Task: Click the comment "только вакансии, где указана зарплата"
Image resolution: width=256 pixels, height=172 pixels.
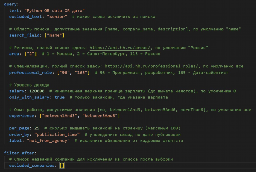Action: (121, 97)
